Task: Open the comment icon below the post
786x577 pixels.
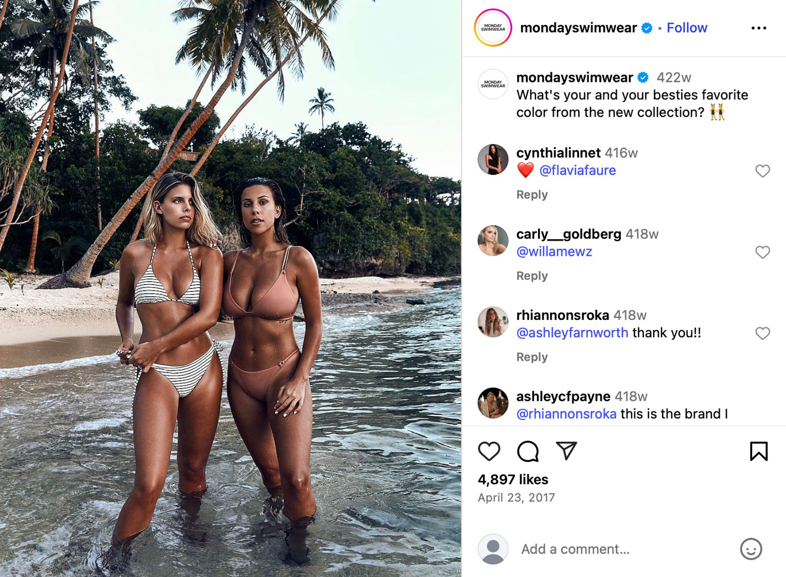Action: (x=528, y=452)
